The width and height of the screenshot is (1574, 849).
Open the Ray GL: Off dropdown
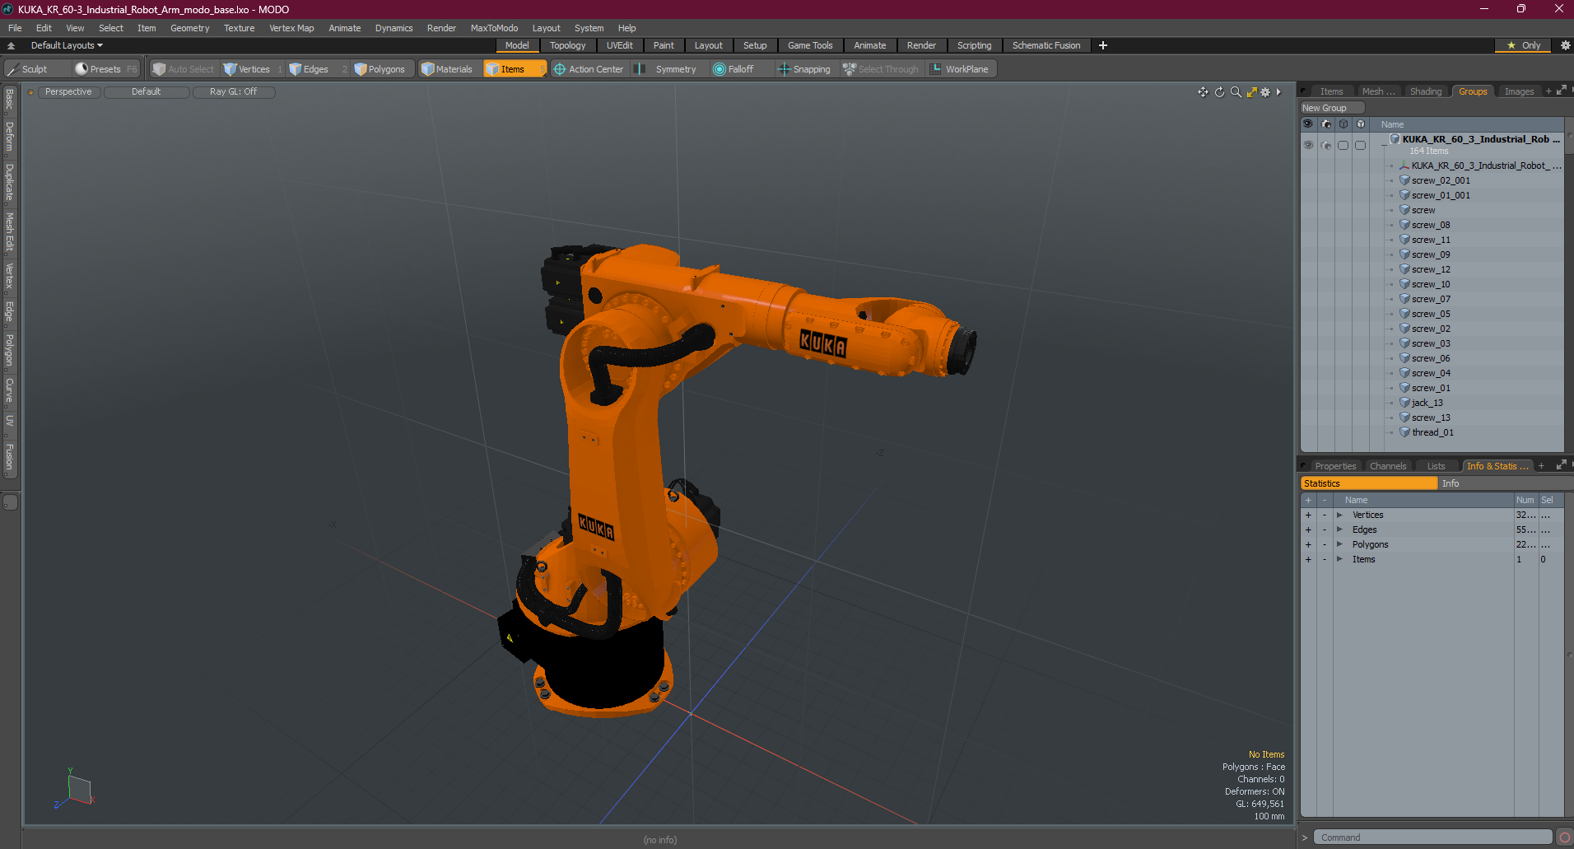[233, 91]
